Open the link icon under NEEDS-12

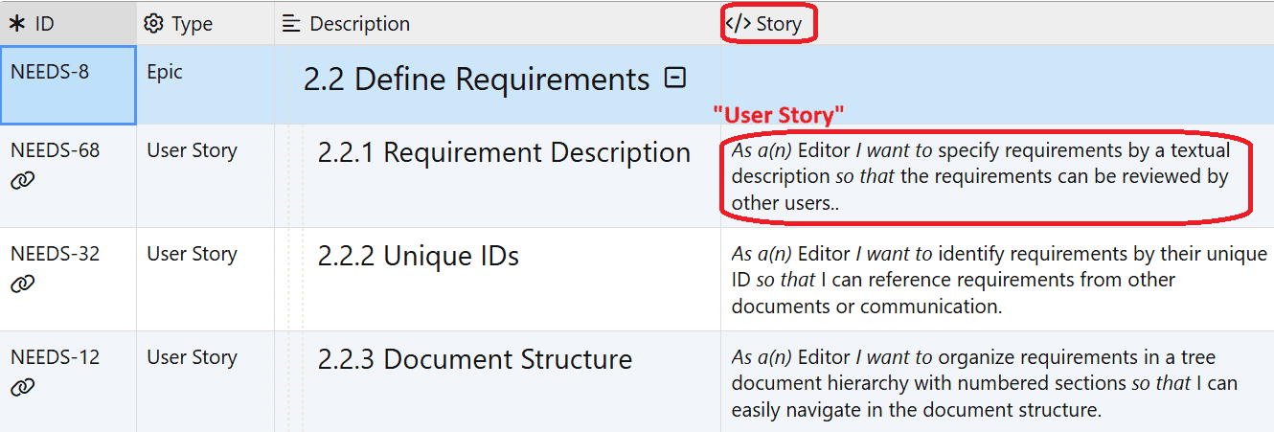coord(22,387)
